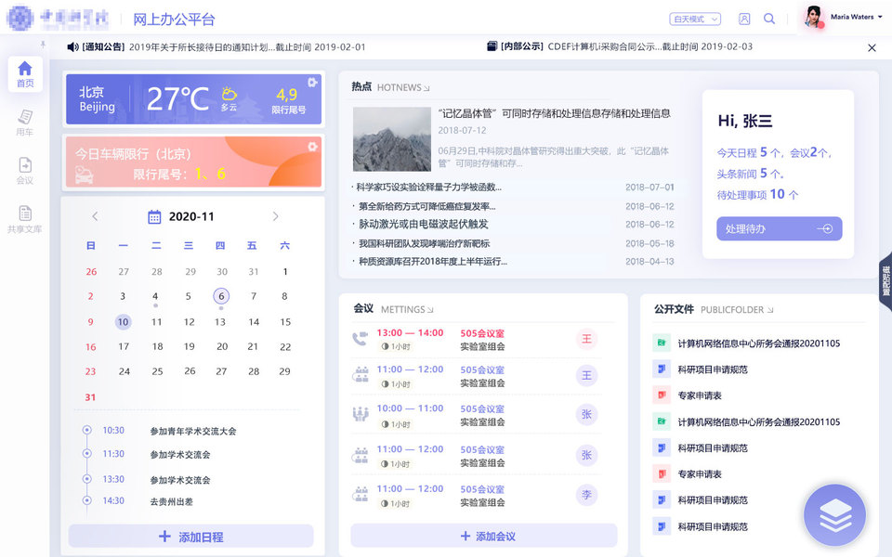This screenshot has width=892, height=557.
Task: Click phone icon of 13:00 — 14:00 meeting
Action: pos(361,339)
